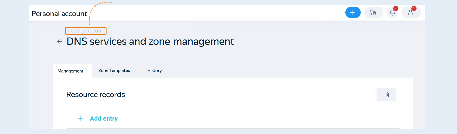
Task: Click the white header bar
Action: coord(215,13)
